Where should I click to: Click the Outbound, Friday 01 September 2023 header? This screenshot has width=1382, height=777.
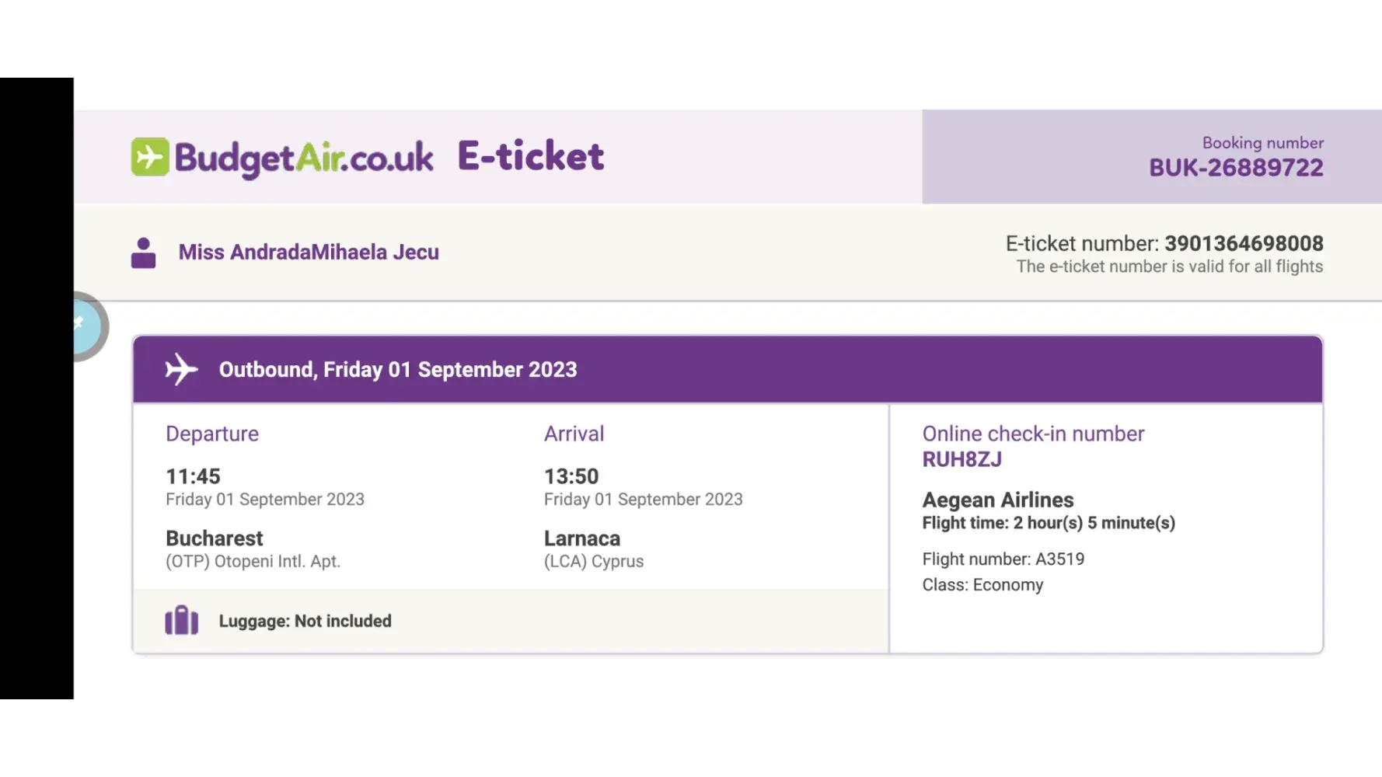398,370
